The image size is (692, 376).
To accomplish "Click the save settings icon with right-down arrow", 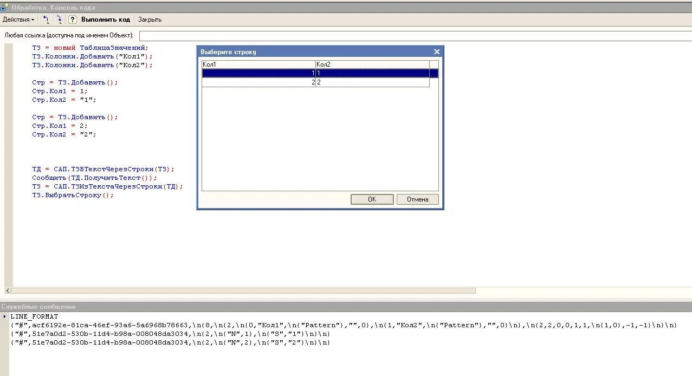I will pos(59,20).
